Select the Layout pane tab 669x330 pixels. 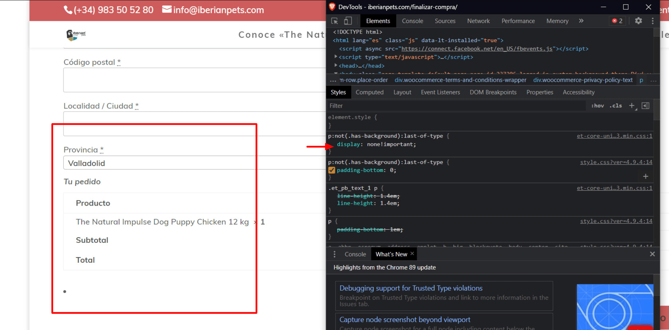click(x=402, y=92)
